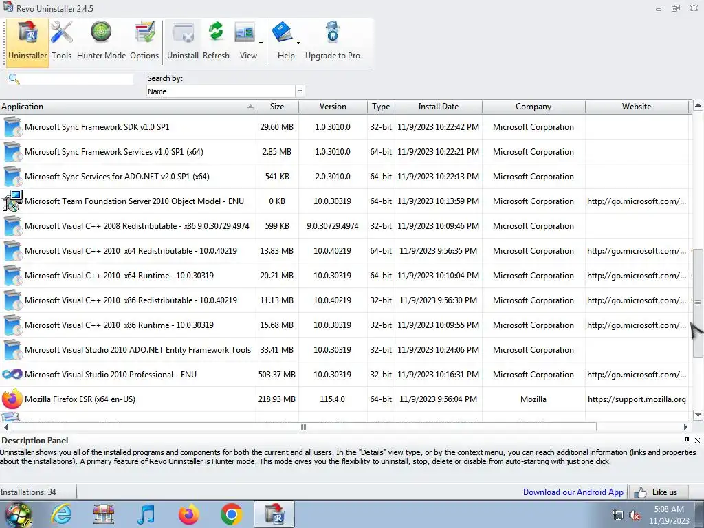704x528 pixels.
Task: Open the Windows Start menu
Action: click(x=18, y=514)
